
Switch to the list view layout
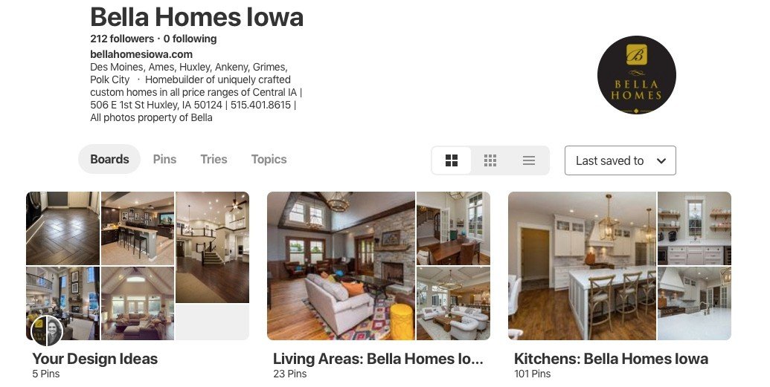[529, 160]
